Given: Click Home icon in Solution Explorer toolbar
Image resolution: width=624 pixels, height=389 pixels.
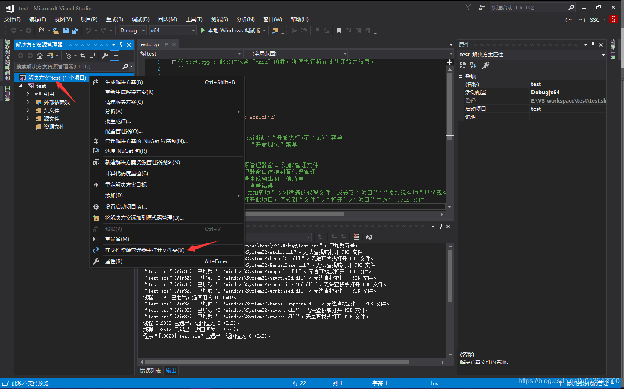Looking at the screenshot, I should (40, 56).
